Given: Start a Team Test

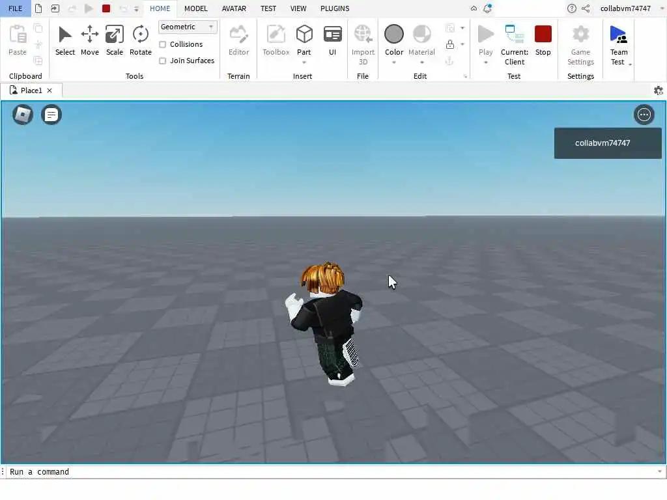Looking at the screenshot, I should (x=619, y=45).
